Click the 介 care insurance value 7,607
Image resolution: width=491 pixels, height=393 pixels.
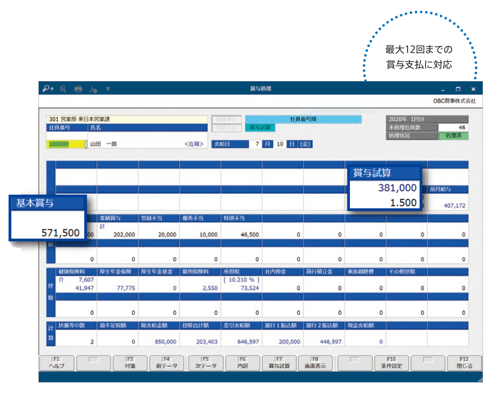pos(86,280)
